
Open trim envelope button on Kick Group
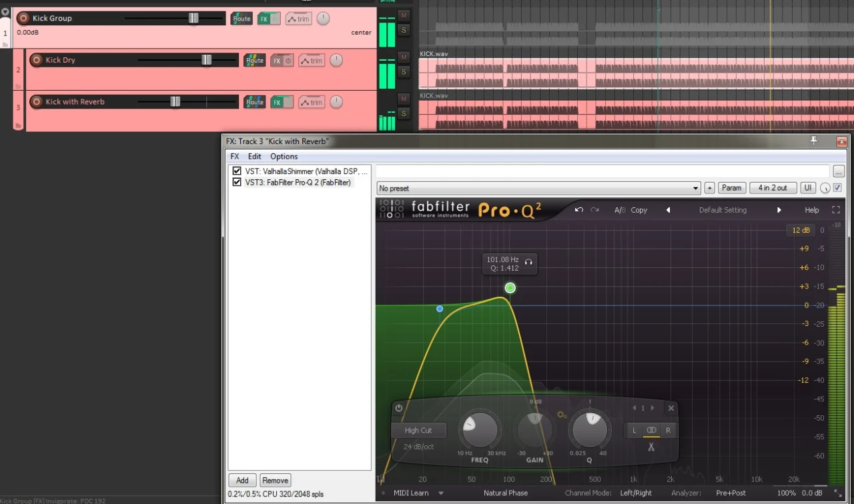coord(299,19)
